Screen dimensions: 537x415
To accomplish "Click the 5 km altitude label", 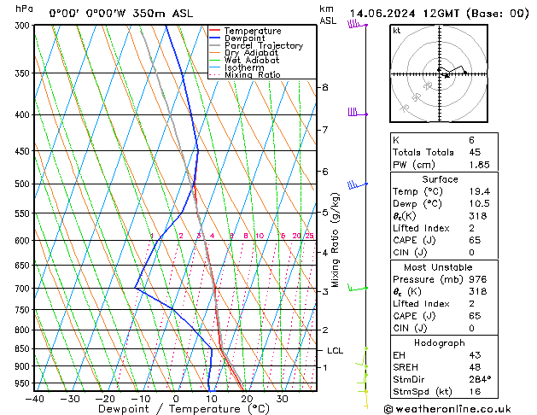I will (325, 213).
